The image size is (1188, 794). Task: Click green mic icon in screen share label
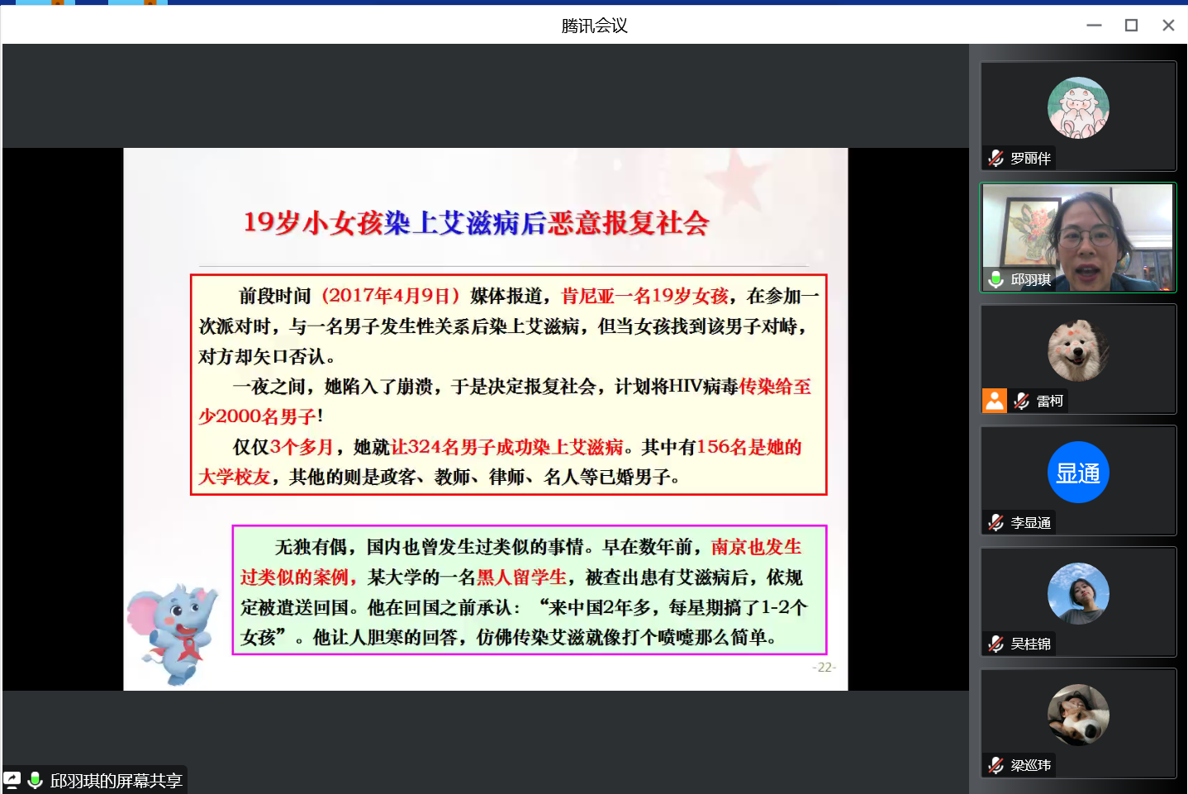(35, 780)
